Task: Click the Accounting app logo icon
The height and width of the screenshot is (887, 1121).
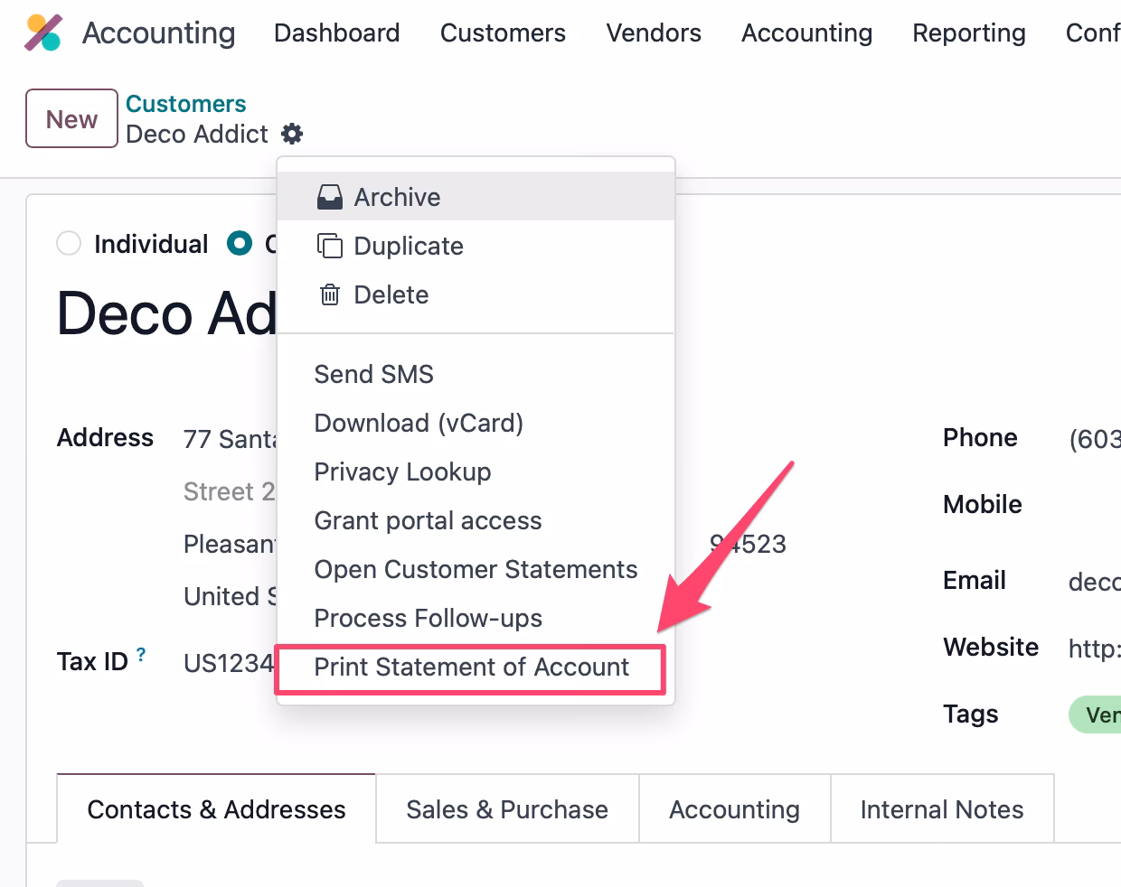Action: [42, 33]
